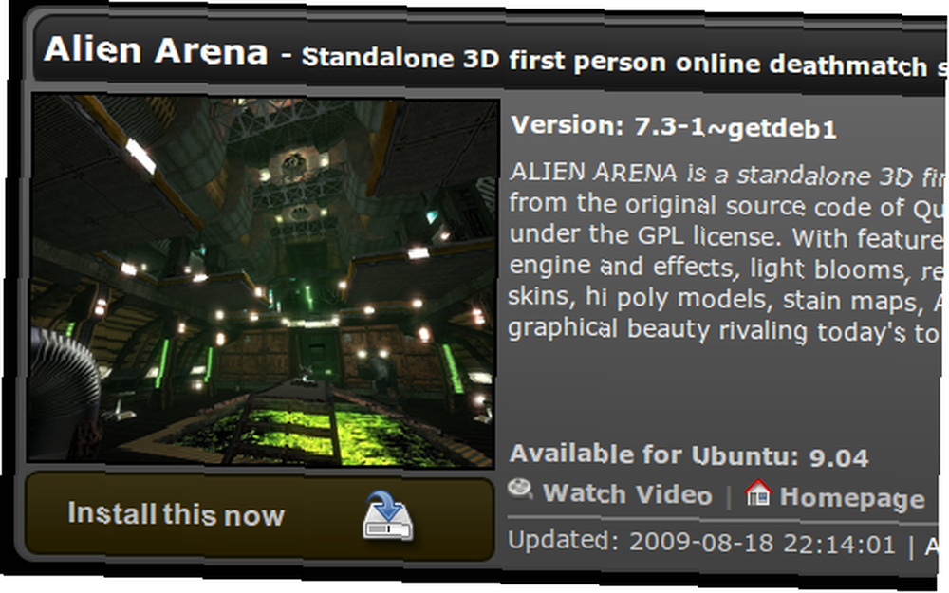The width and height of the screenshot is (949, 593).
Task: Open the Alien Arena game screenshot thumbnail
Action: (263, 281)
